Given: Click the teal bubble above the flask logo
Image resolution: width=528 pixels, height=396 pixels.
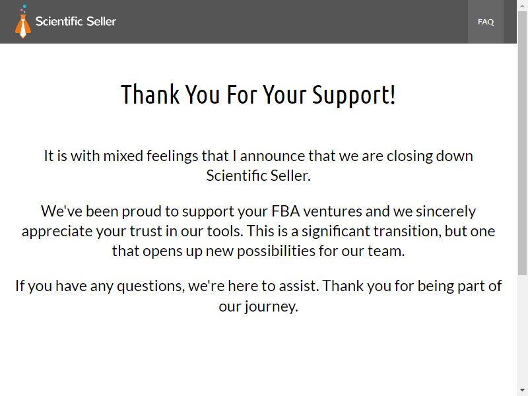Looking at the screenshot, I should [x=24, y=7].
